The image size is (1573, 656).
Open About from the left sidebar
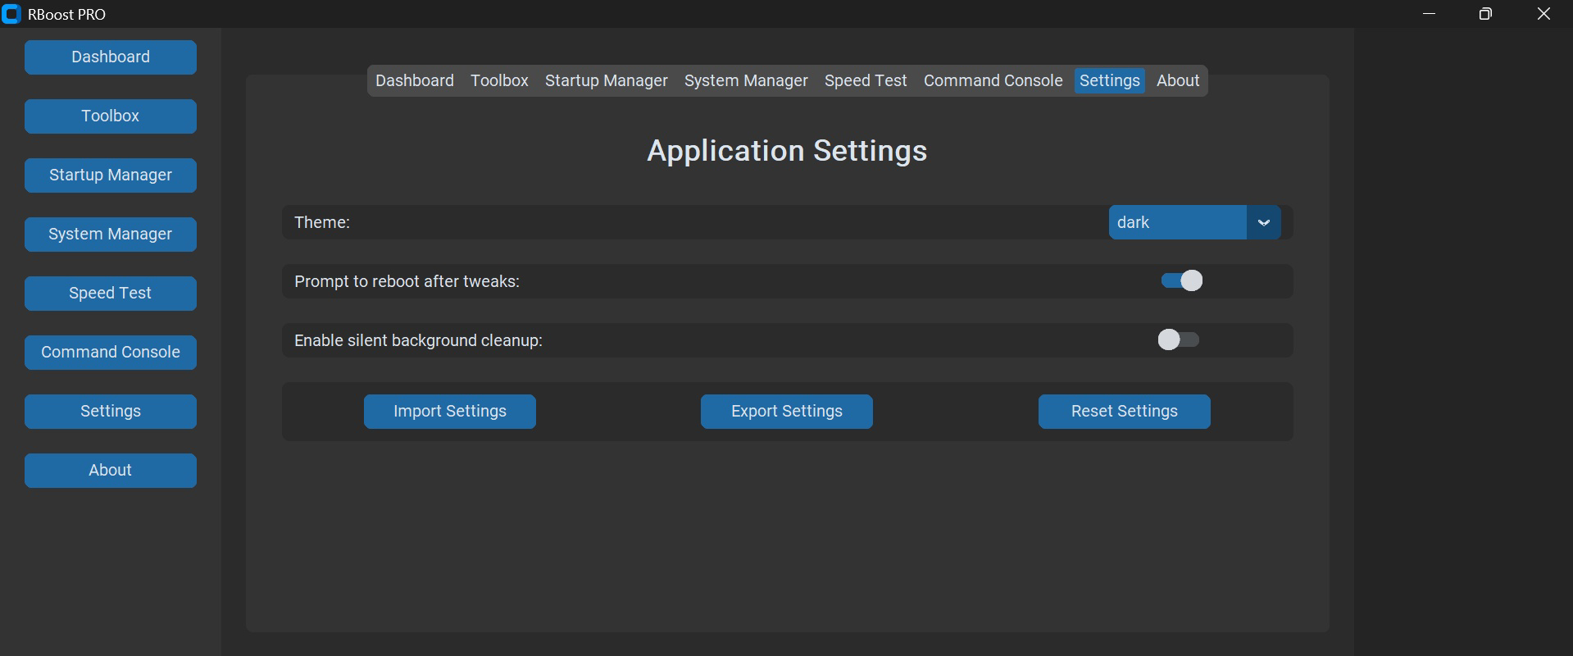pyautogui.click(x=111, y=471)
